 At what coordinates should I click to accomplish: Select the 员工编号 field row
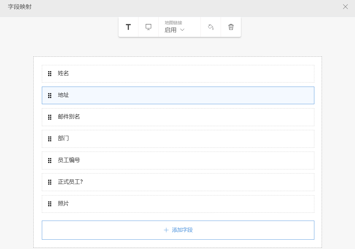click(x=178, y=160)
